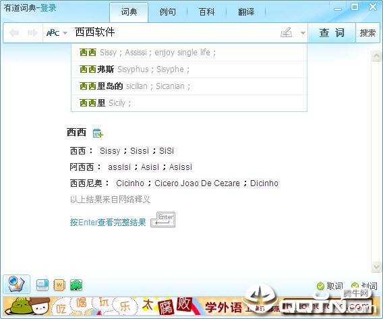This screenshot has width=383, height=319.
Task: Click the 登录 link
Action: tap(48, 8)
